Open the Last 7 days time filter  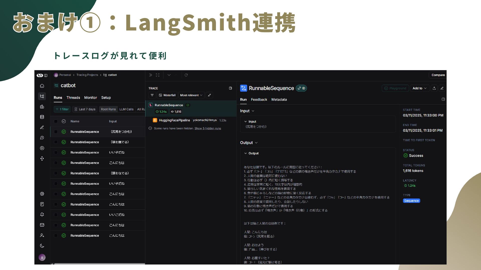[85, 109]
